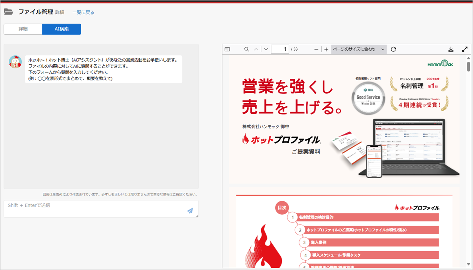
Task: Click the file management folder icon
Action: 9,12
